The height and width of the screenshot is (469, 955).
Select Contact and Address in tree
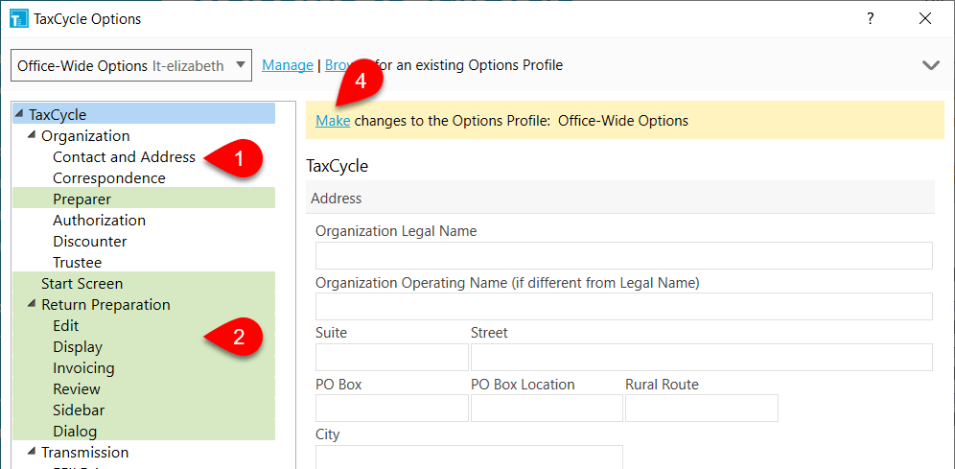[124, 157]
